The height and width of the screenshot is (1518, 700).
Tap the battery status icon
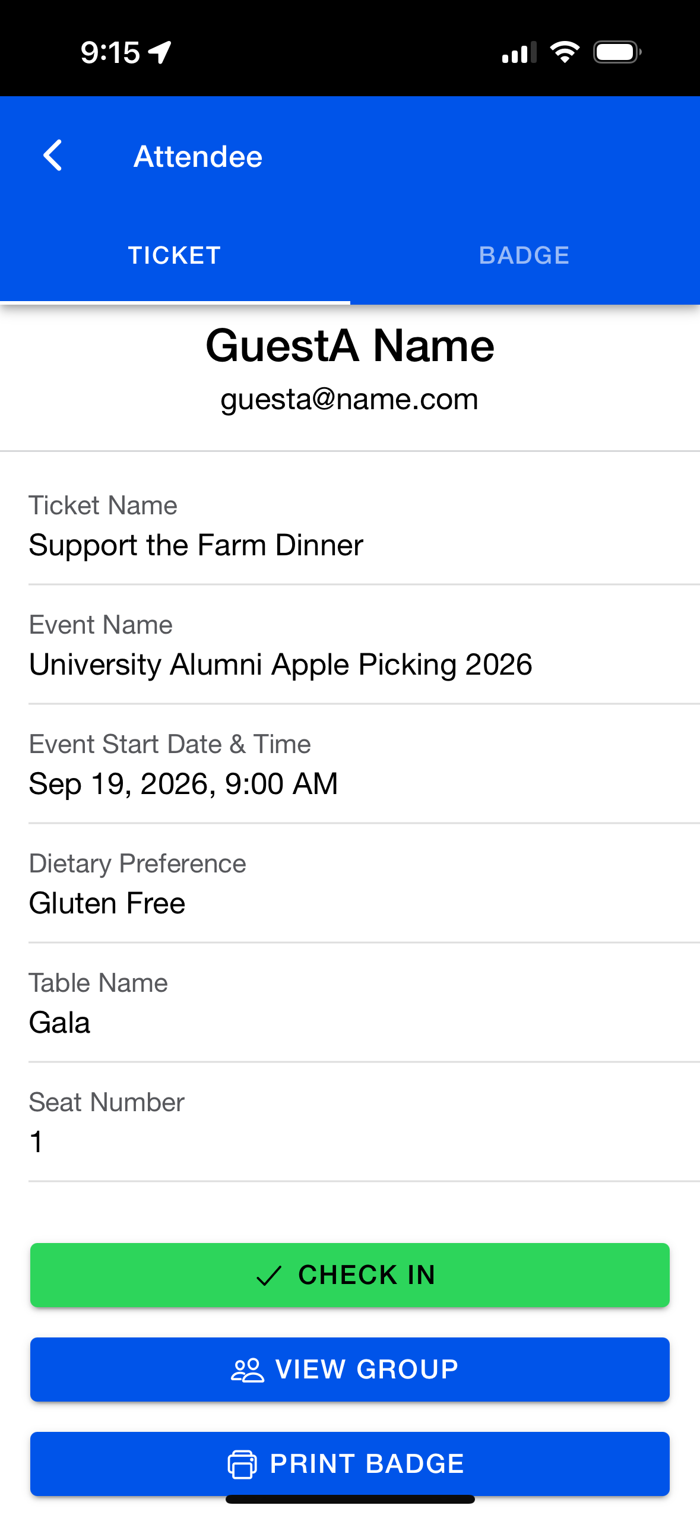click(x=617, y=52)
